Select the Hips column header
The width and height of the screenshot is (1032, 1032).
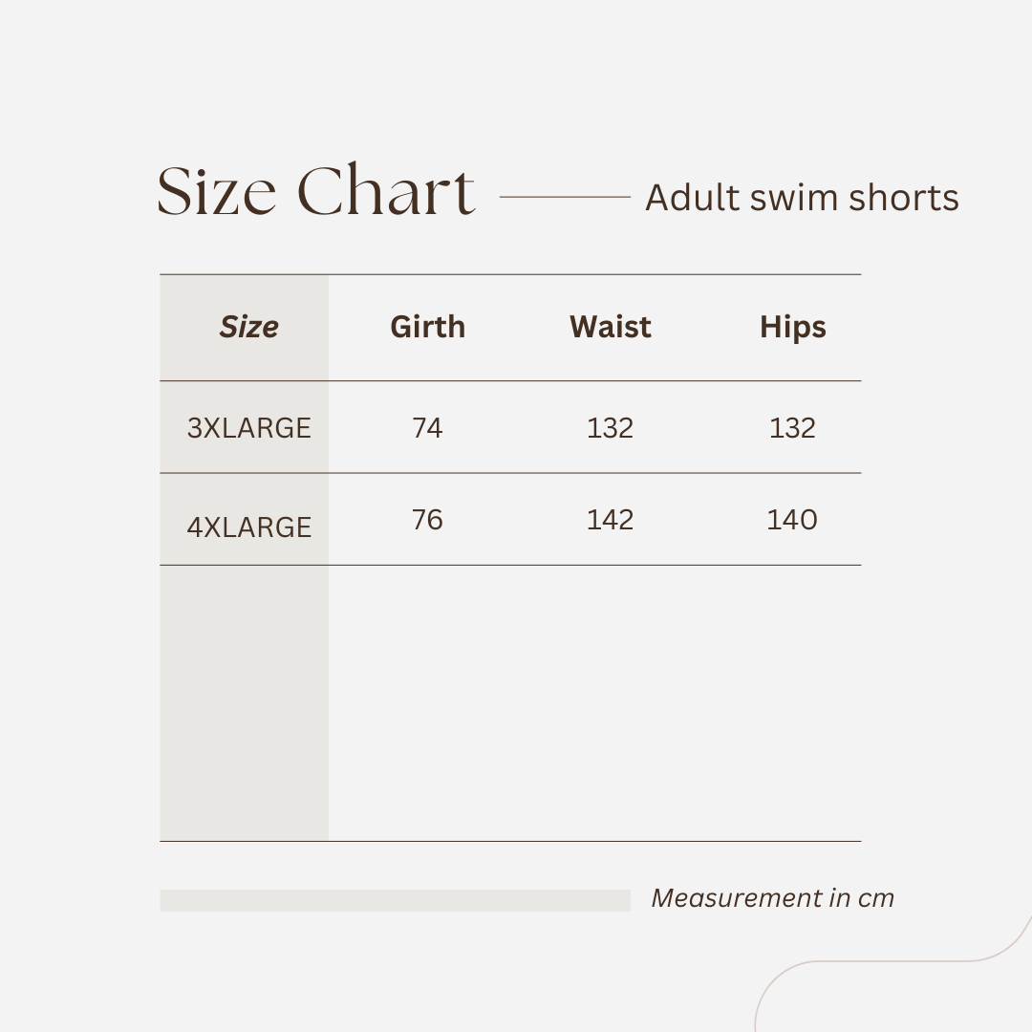pyautogui.click(x=792, y=327)
